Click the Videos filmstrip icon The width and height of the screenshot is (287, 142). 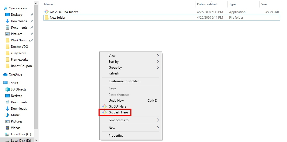tap(7, 128)
